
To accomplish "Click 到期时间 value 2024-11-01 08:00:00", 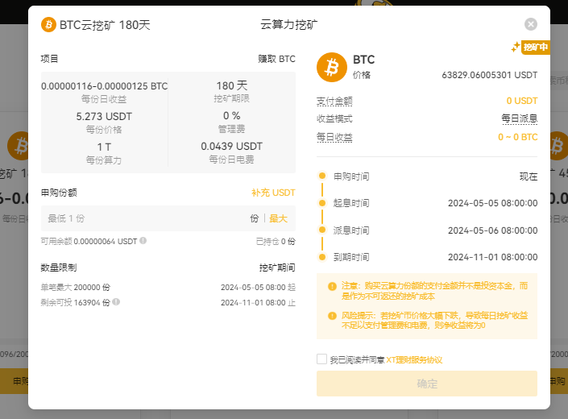I will click(x=492, y=257).
